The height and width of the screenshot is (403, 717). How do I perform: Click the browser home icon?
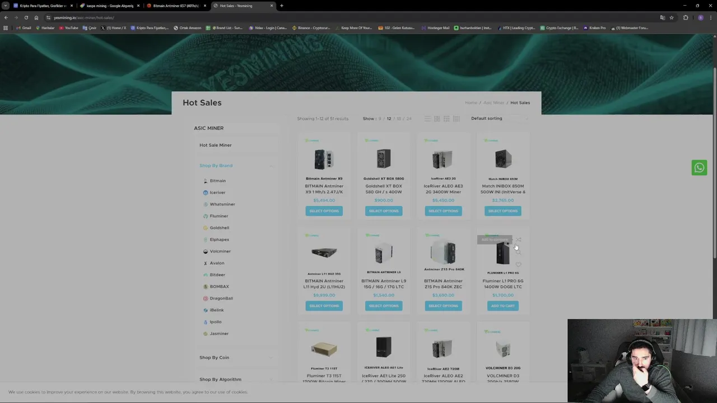click(x=36, y=17)
